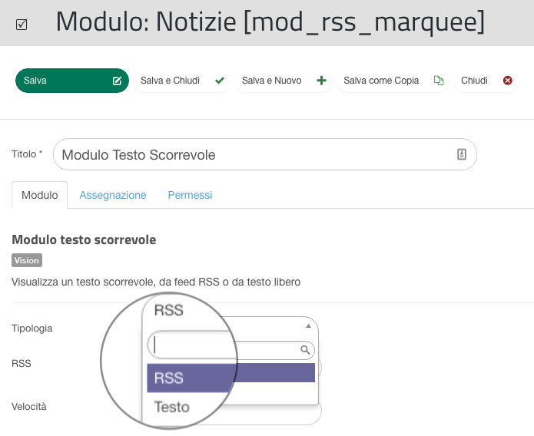Collapse the Tipologia dropdown arrow
Image resolution: width=534 pixels, height=436 pixels.
click(x=308, y=325)
